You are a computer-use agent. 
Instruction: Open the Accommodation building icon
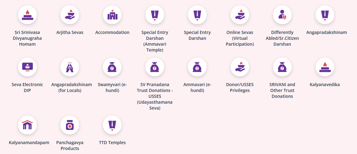pyautogui.click(x=112, y=15)
